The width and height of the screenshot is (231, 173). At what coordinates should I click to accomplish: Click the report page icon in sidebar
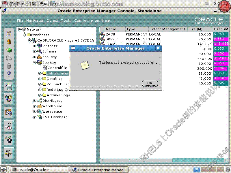(9, 34)
